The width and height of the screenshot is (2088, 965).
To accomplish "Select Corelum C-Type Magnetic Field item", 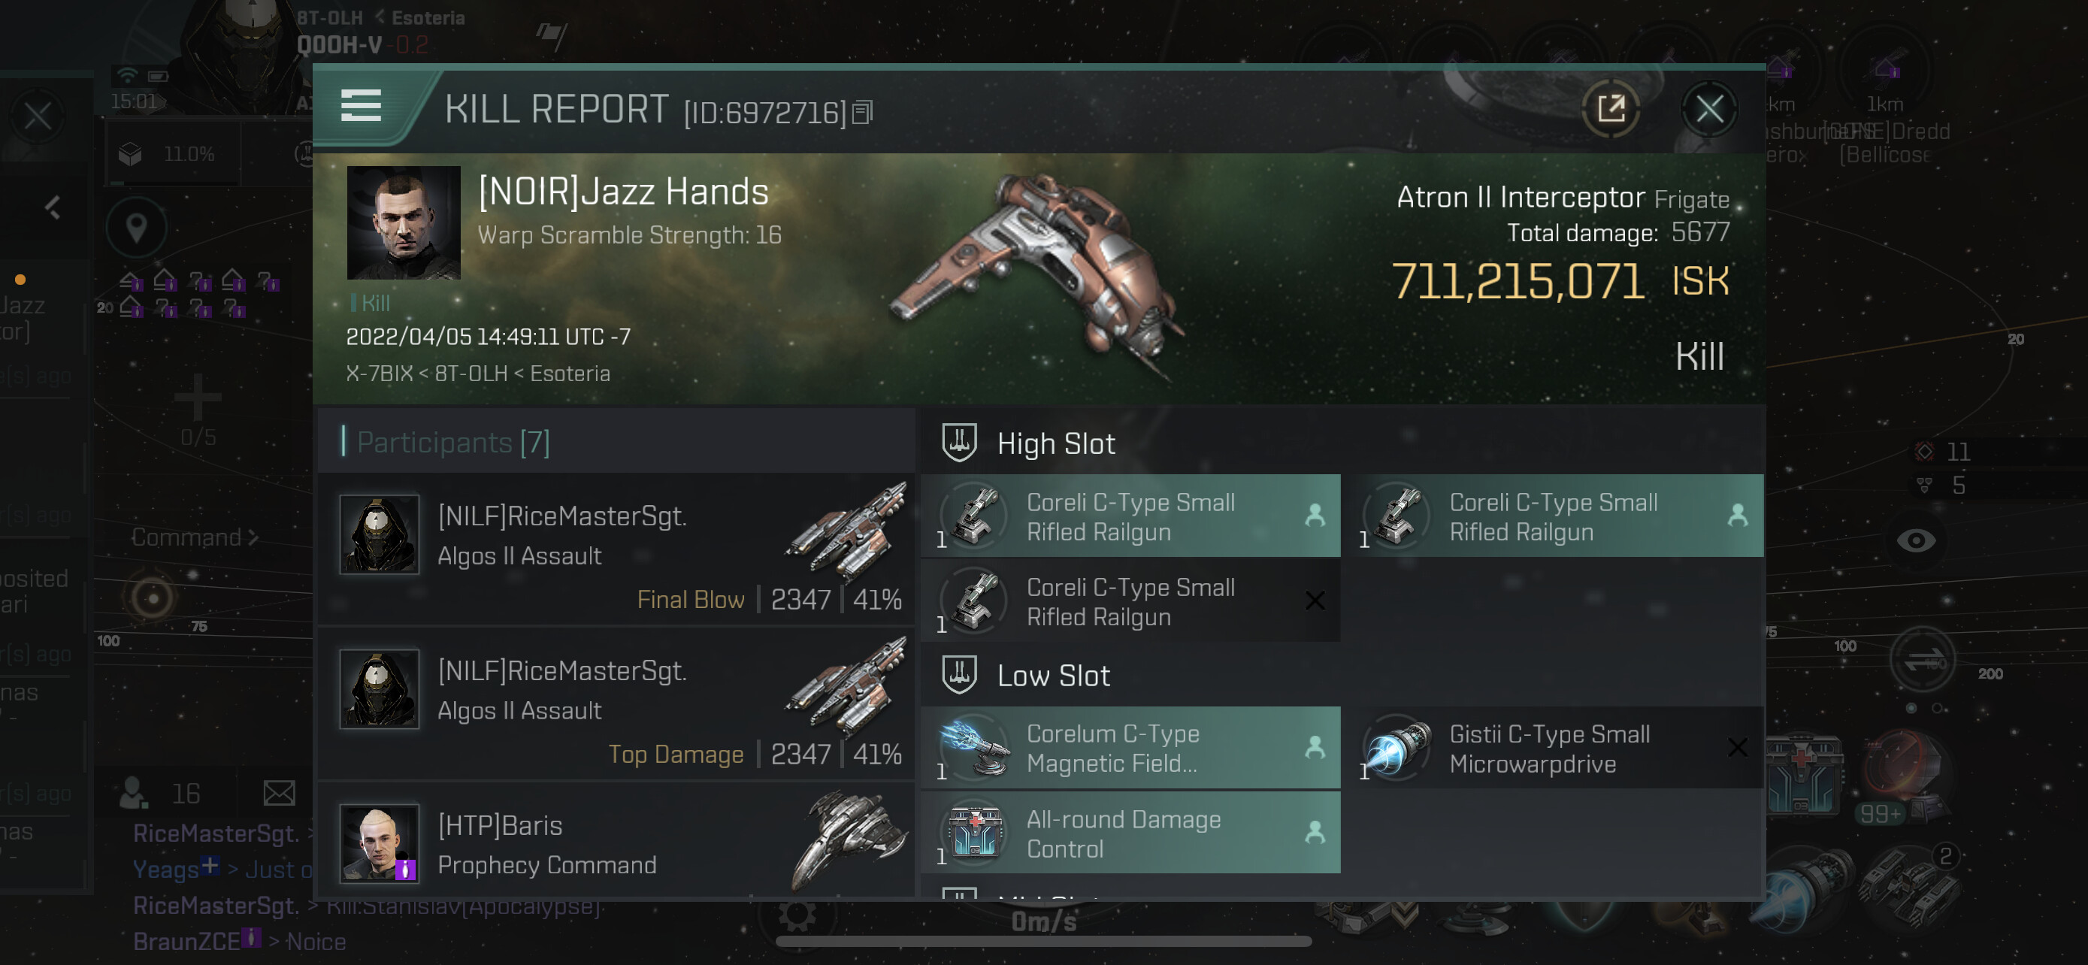I will (x=1130, y=748).
